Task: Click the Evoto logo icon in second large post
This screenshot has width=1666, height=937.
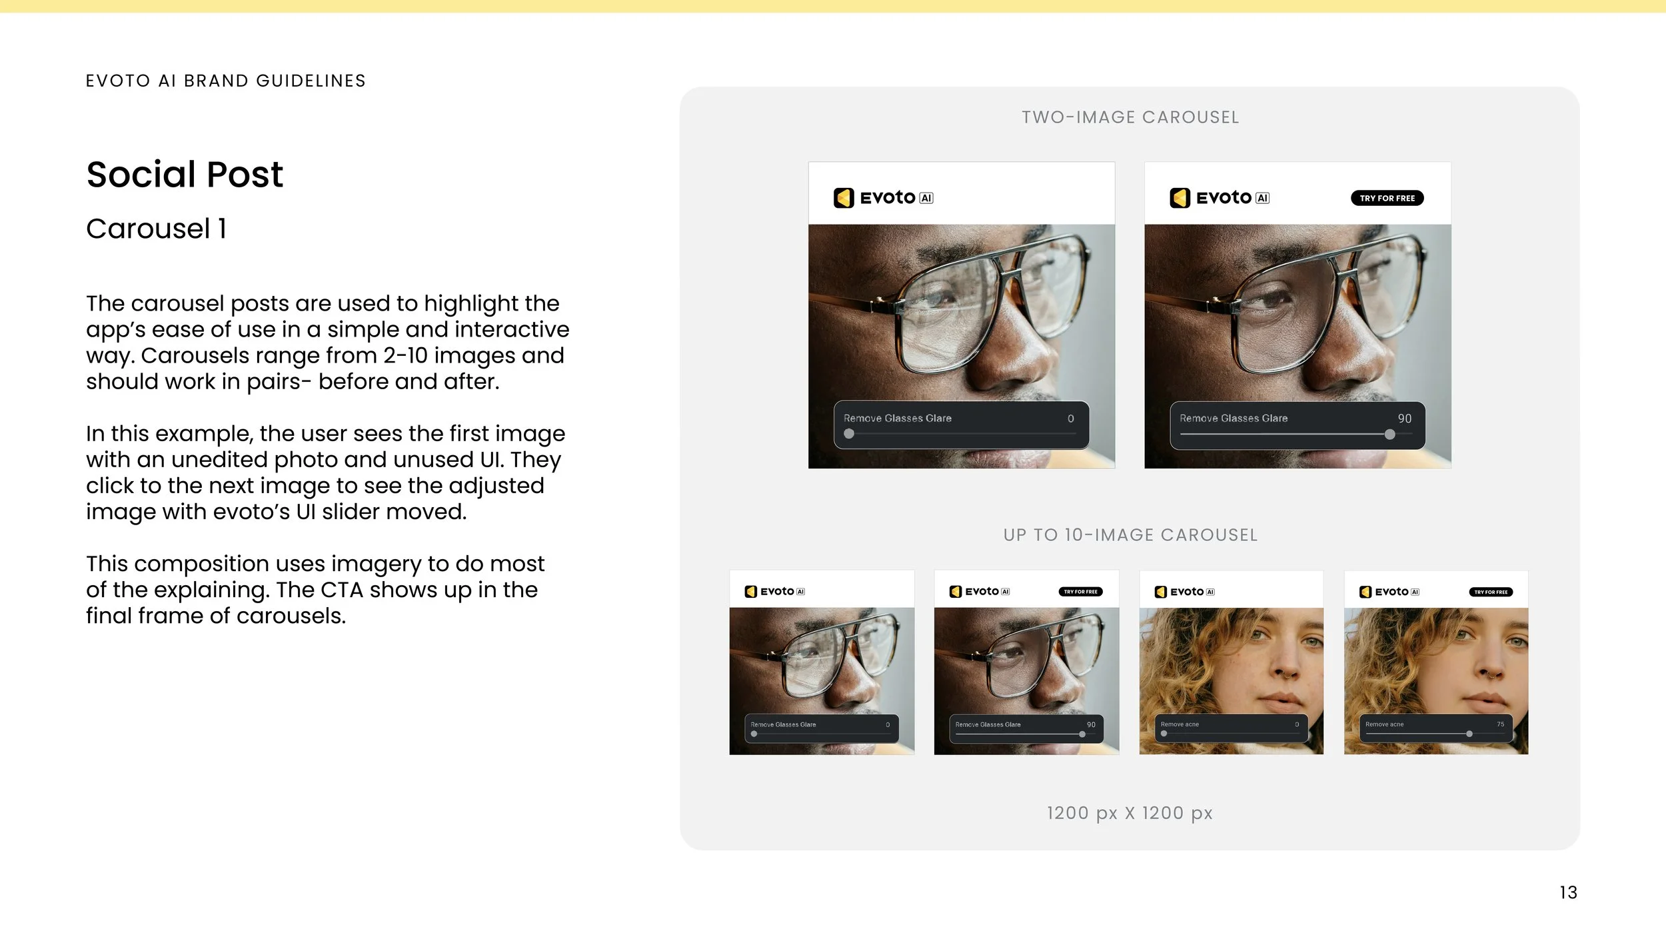Action: (1180, 198)
